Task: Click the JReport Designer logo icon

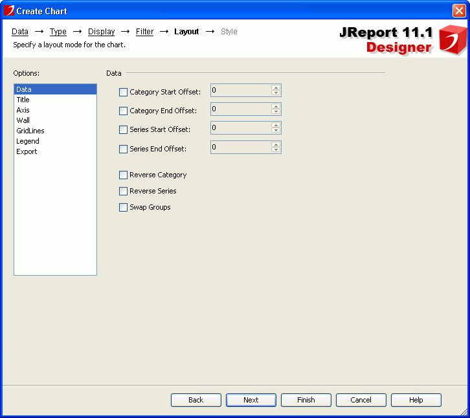Action: pos(453,40)
